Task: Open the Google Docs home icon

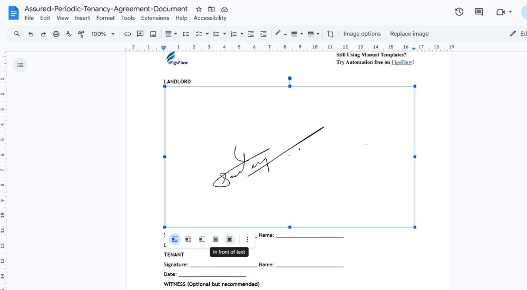Action: tap(14, 13)
